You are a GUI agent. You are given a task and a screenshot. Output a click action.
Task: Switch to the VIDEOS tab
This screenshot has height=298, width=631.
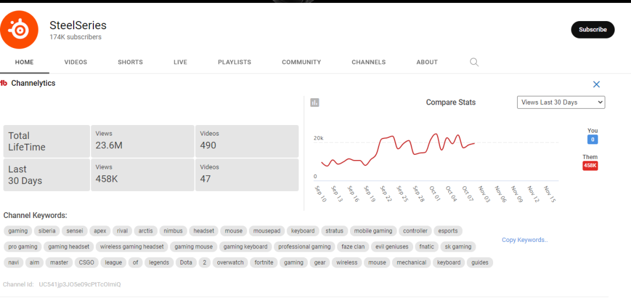(75, 63)
